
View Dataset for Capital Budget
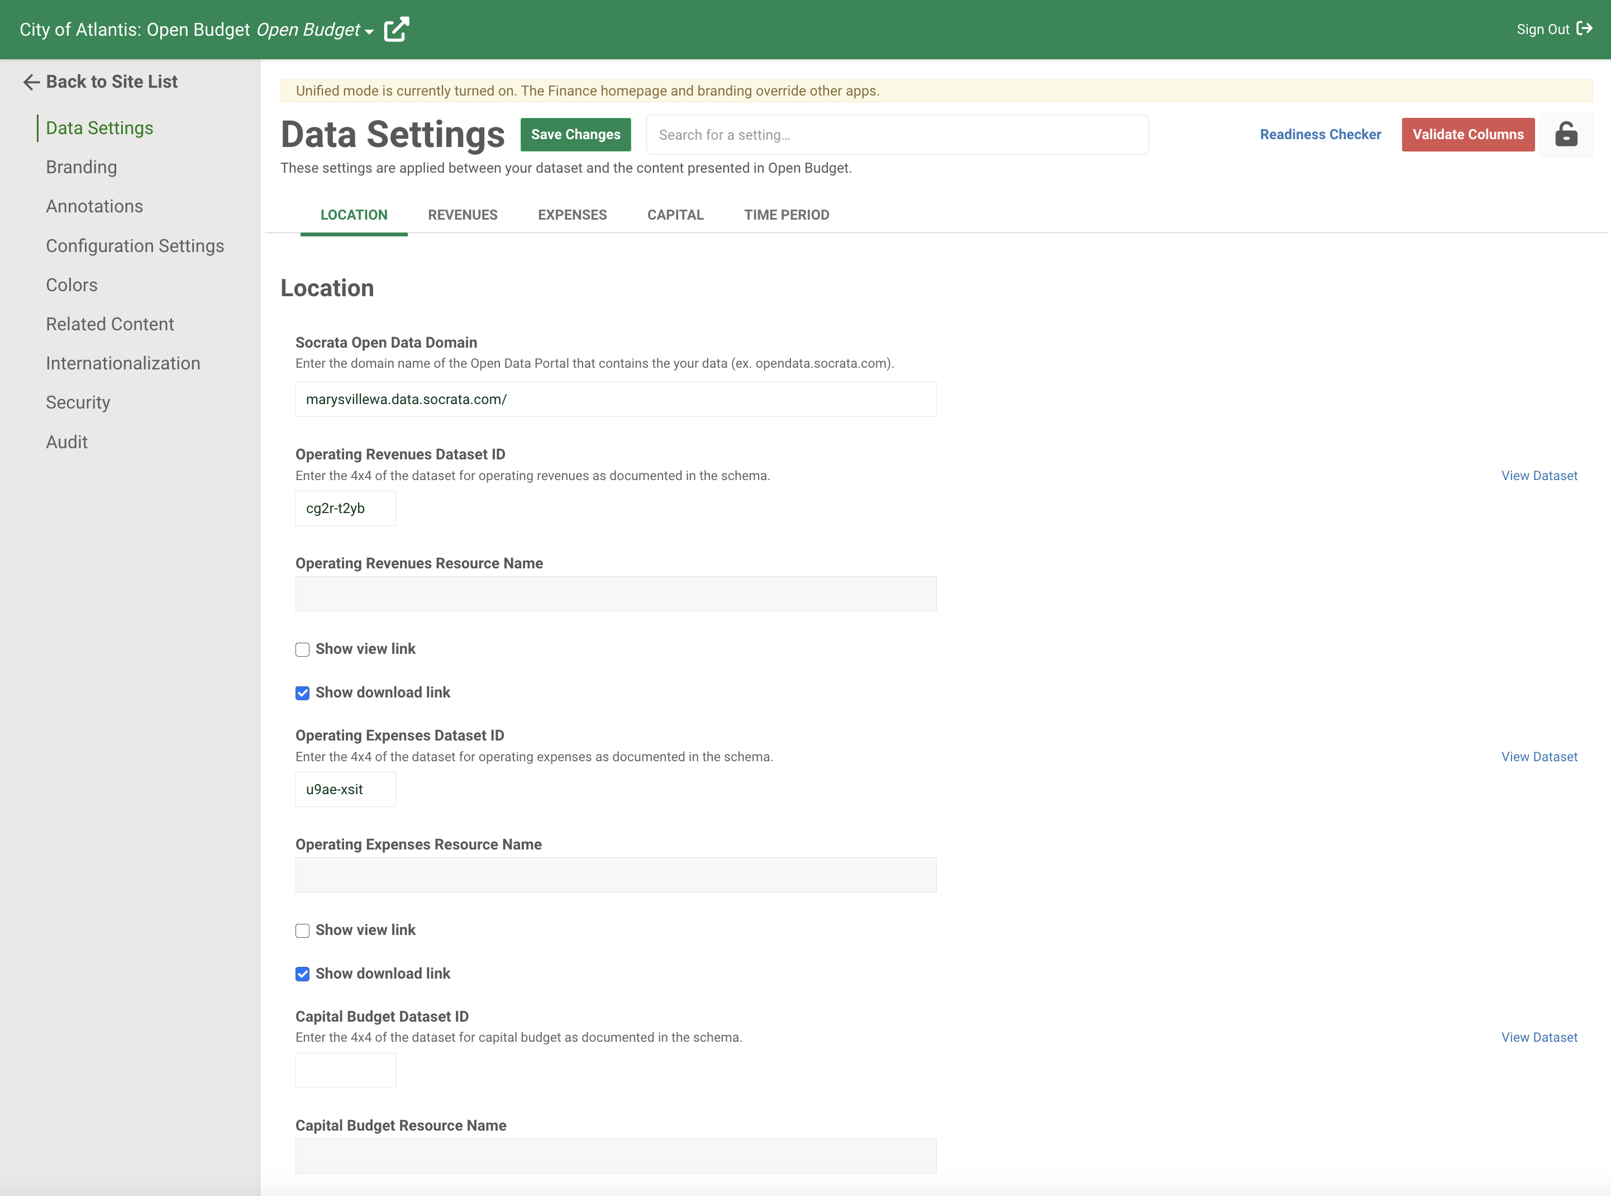(x=1539, y=1037)
